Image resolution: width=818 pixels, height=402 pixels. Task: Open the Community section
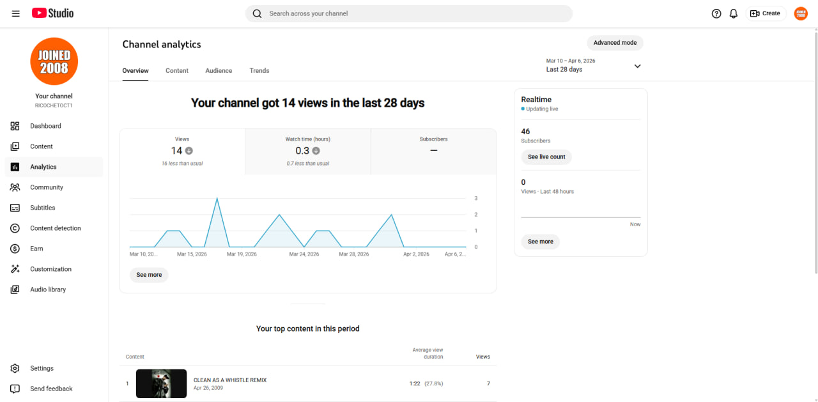pyautogui.click(x=54, y=187)
